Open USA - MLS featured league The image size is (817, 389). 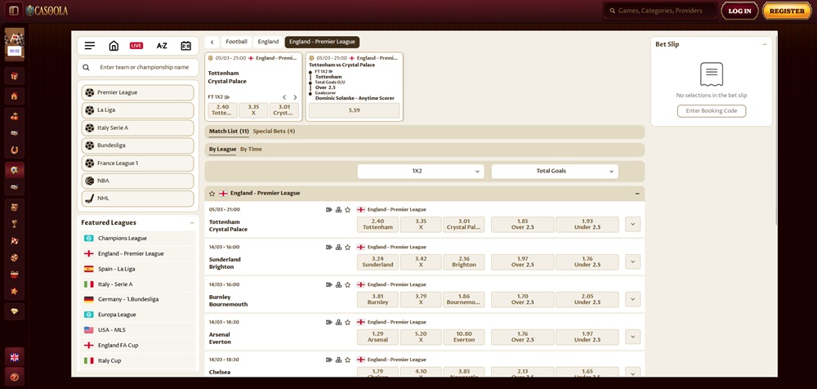[x=138, y=330]
